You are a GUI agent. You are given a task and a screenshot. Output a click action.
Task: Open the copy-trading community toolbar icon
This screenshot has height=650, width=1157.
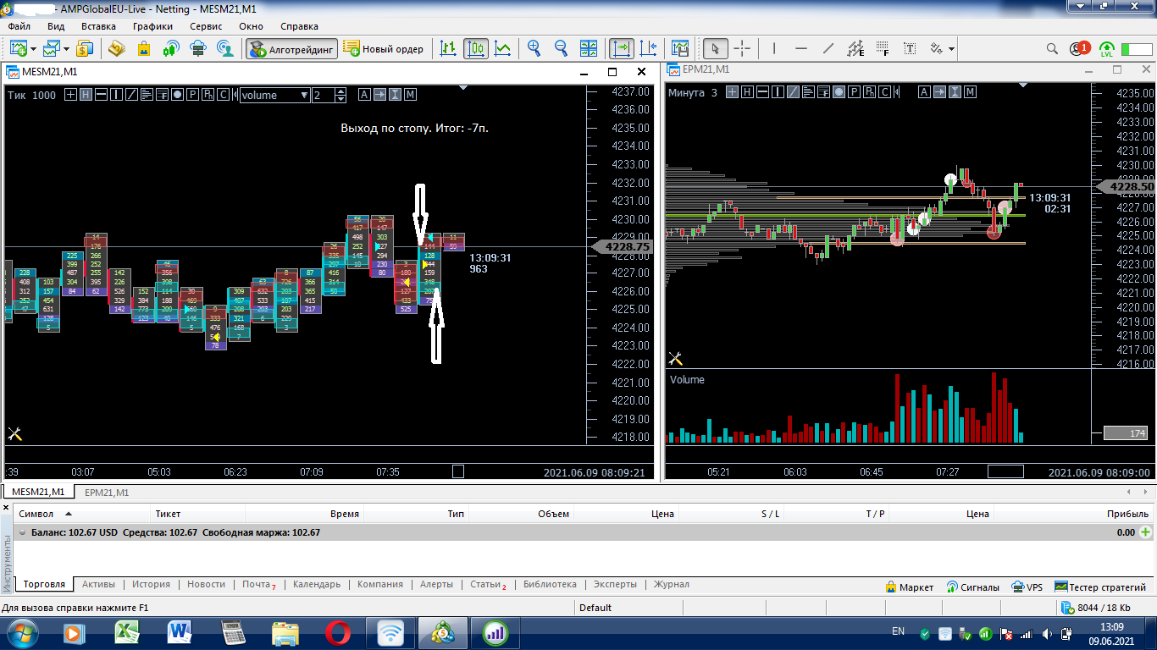tap(225, 48)
